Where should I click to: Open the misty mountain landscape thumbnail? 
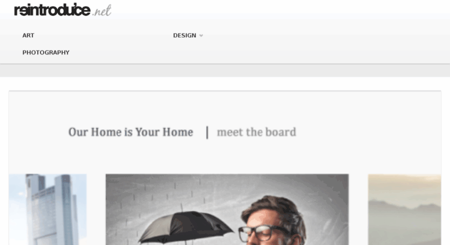(405, 210)
